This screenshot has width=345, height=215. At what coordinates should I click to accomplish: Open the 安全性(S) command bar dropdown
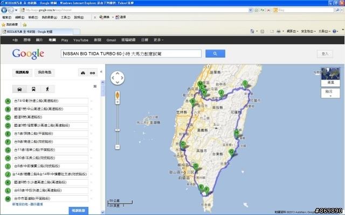point(308,31)
